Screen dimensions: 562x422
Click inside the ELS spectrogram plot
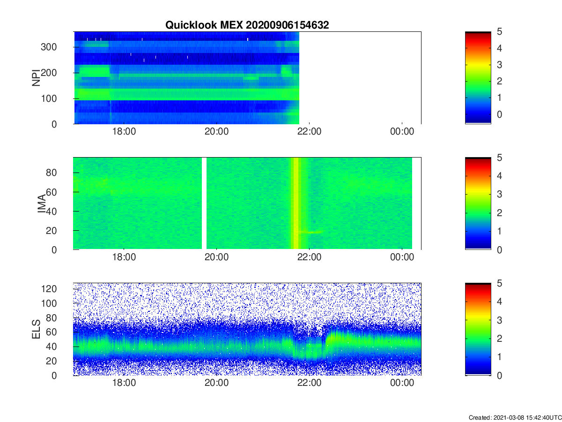click(247, 329)
